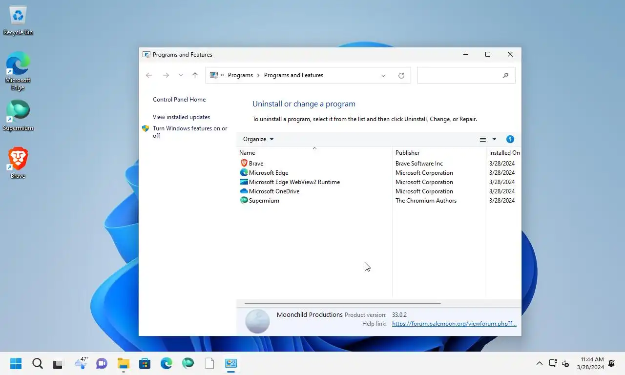Click Brave Software Inc publisher cell
Image resolution: width=625 pixels, height=375 pixels.
click(419, 164)
